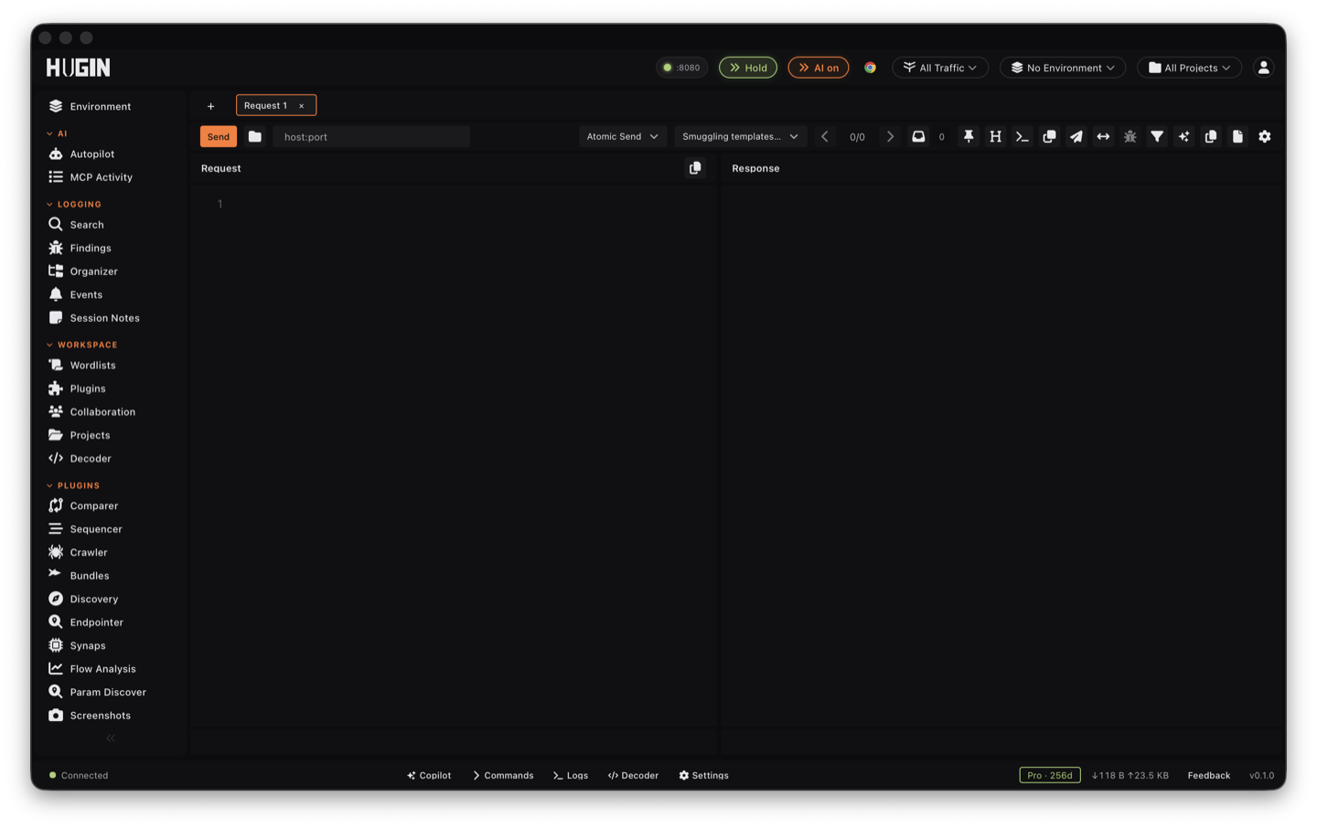Image resolution: width=1317 pixels, height=828 pixels.
Task: Click the Pro · 256d license badge
Action: click(1050, 775)
